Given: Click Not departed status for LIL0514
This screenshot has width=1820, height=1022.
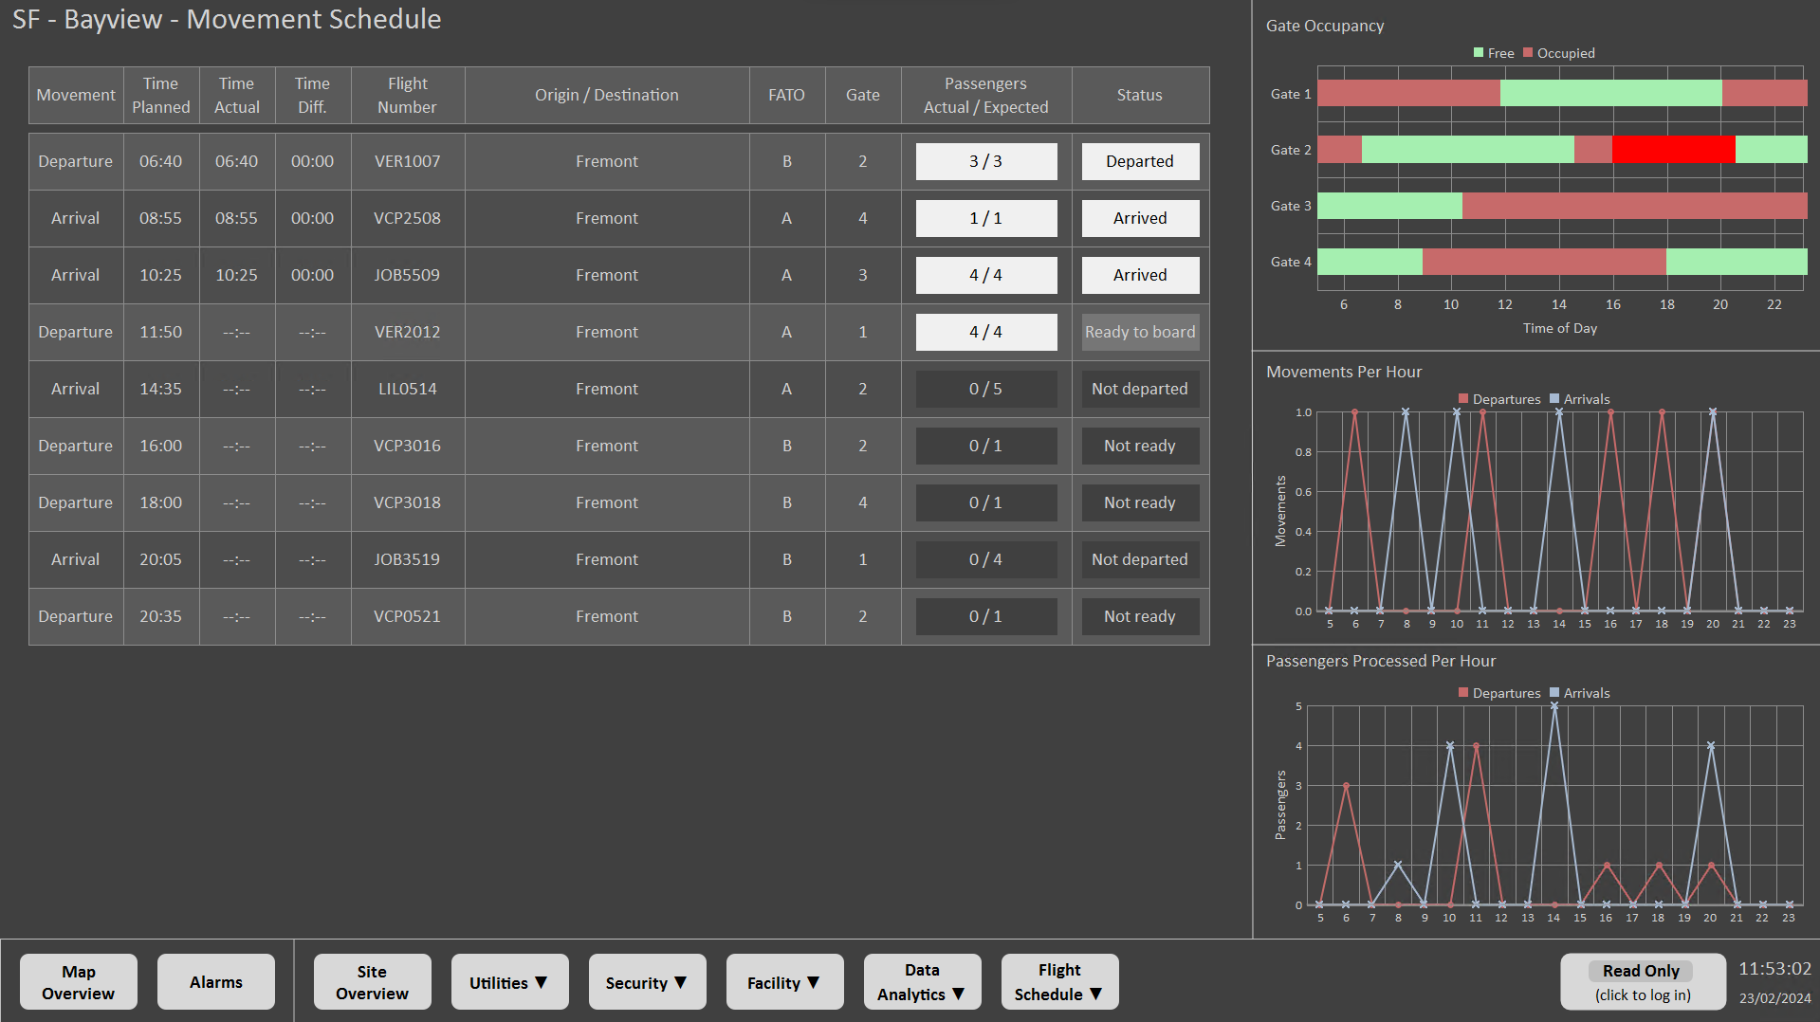Looking at the screenshot, I should click(1140, 389).
